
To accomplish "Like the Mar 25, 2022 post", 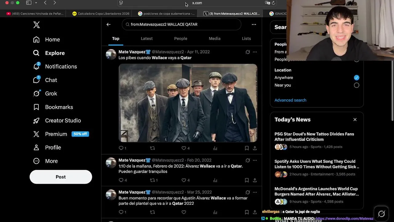I will (184, 212).
